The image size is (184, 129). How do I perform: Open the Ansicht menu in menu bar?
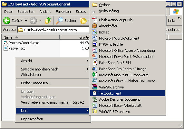click(x=45, y=12)
